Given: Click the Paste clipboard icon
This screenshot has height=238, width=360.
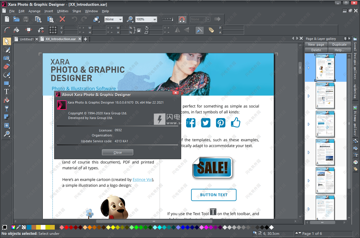Looking at the screenshot, I should click(50, 19).
